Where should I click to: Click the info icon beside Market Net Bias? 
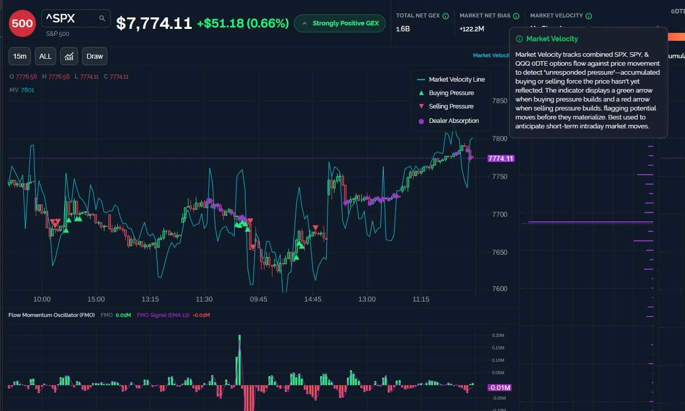click(516, 16)
